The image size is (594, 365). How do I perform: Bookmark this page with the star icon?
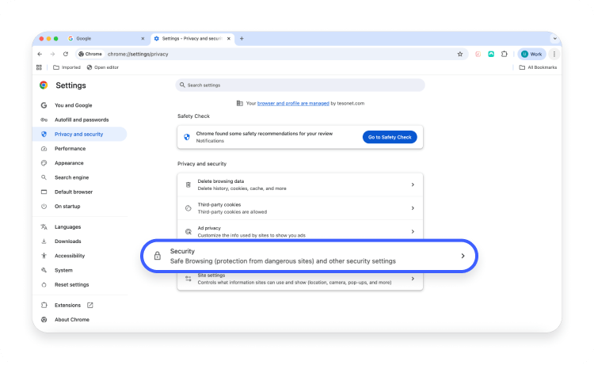tap(460, 54)
